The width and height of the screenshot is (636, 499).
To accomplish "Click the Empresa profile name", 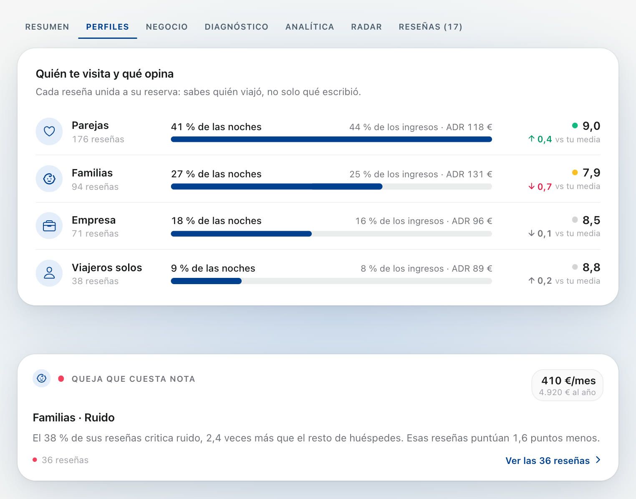I will [94, 220].
